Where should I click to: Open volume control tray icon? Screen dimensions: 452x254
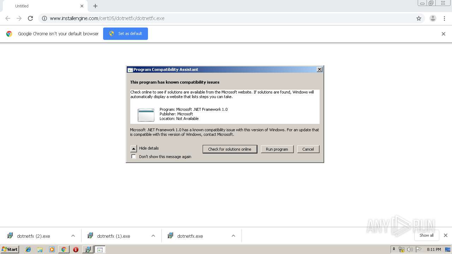click(410, 249)
